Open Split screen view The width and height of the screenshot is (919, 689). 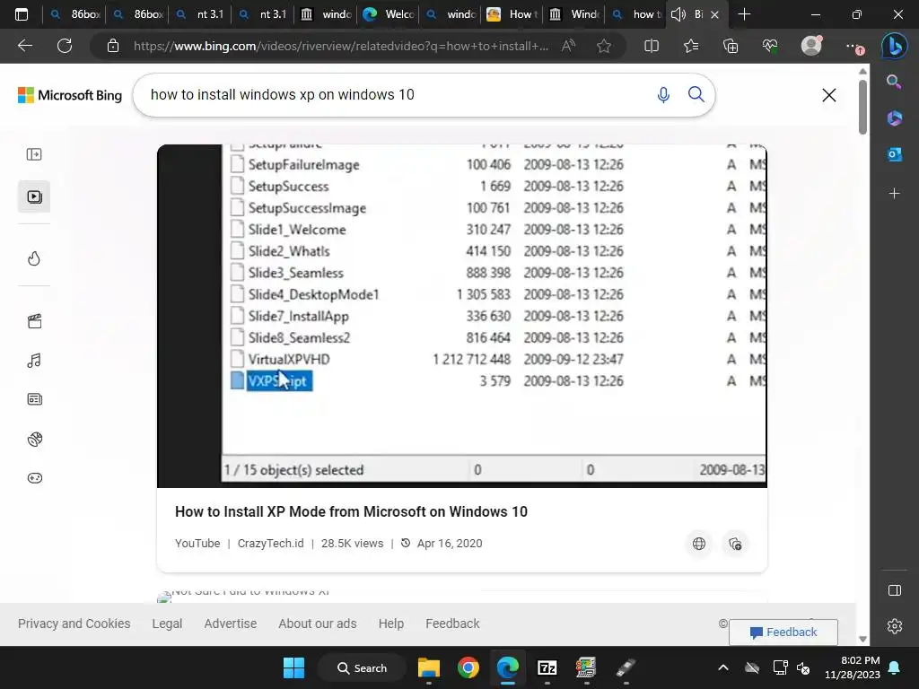[x=652, y=46]
